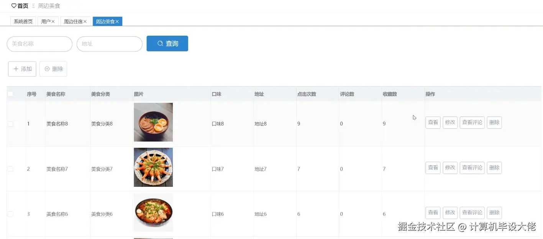Check the checkbox for row 美食名称7
The height and width of the screenshot is (239, 543).
click(10, 168)
